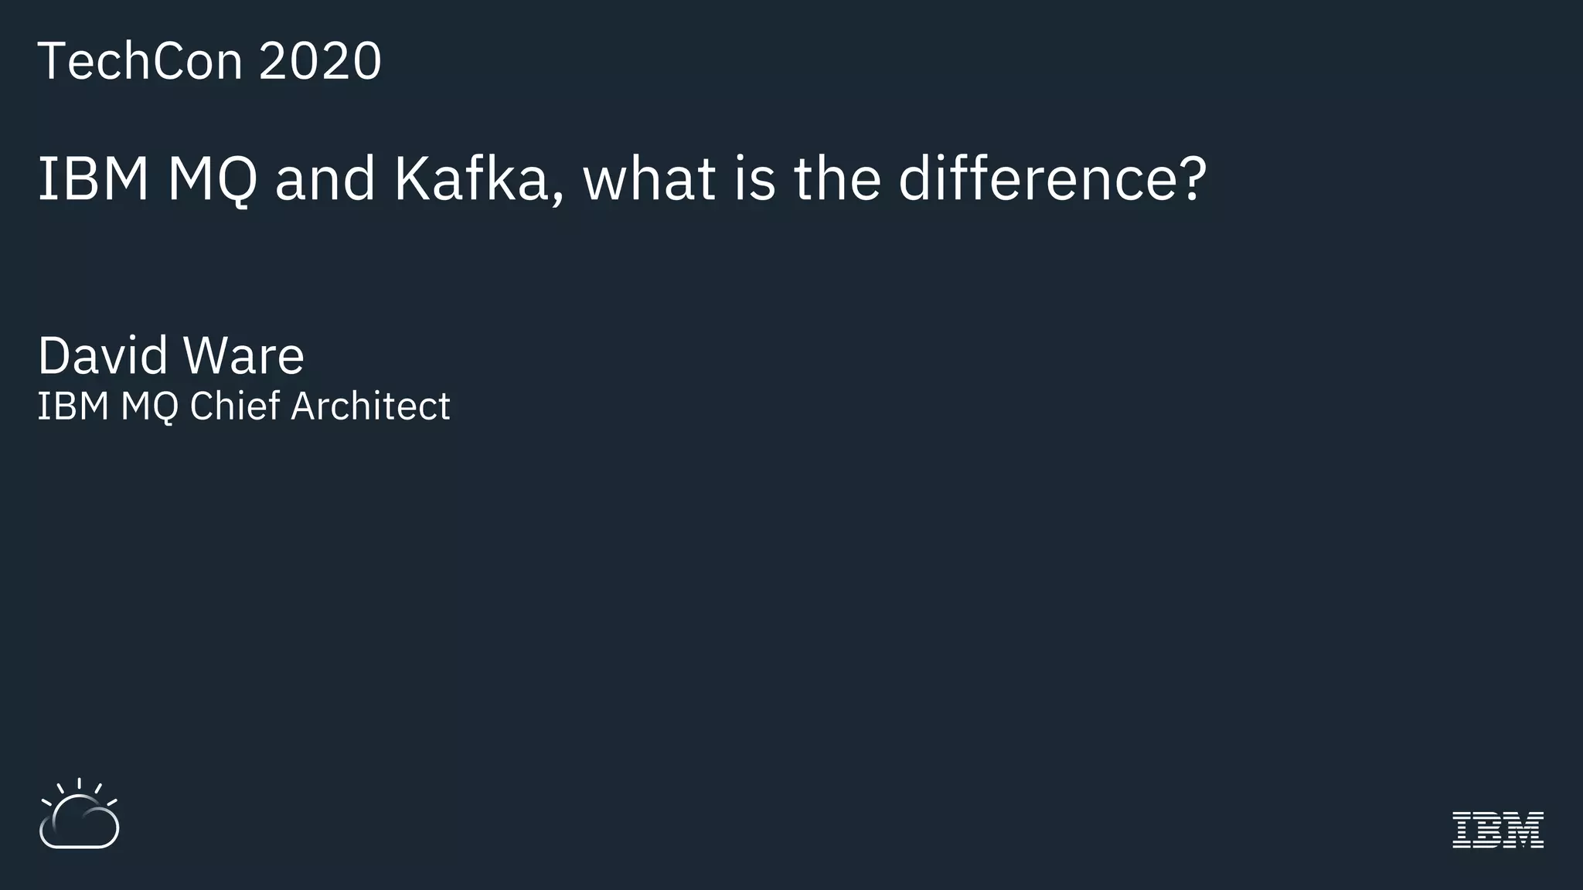The height and width of the screenshot is (890, 1583).
Task: Click the word TechCon in the header
Action: pyautogui.click(x=141, y=61)
